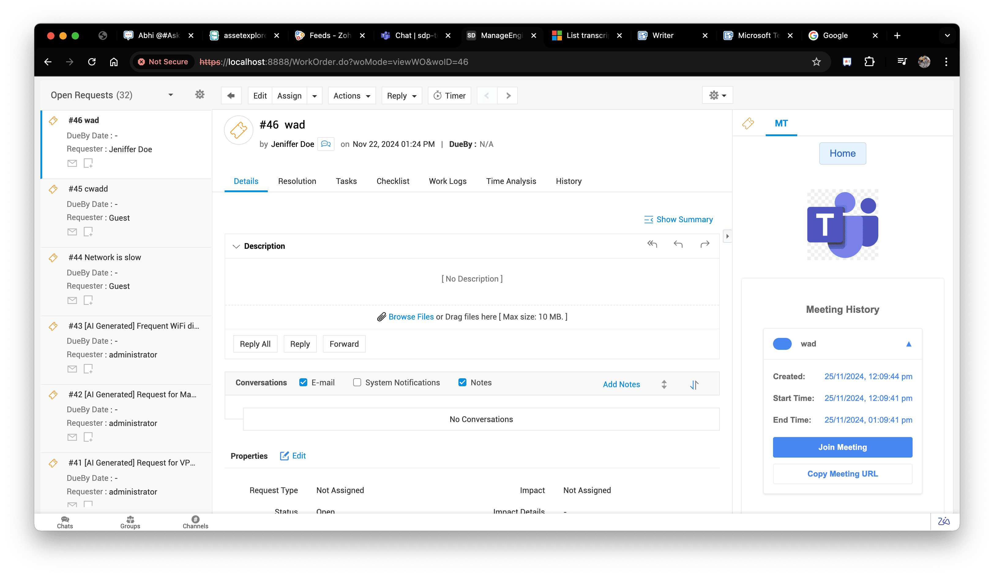Switch to the Work Logs tab
The width and height of the screenshot is (994, 576).
[x=447, y=181]
